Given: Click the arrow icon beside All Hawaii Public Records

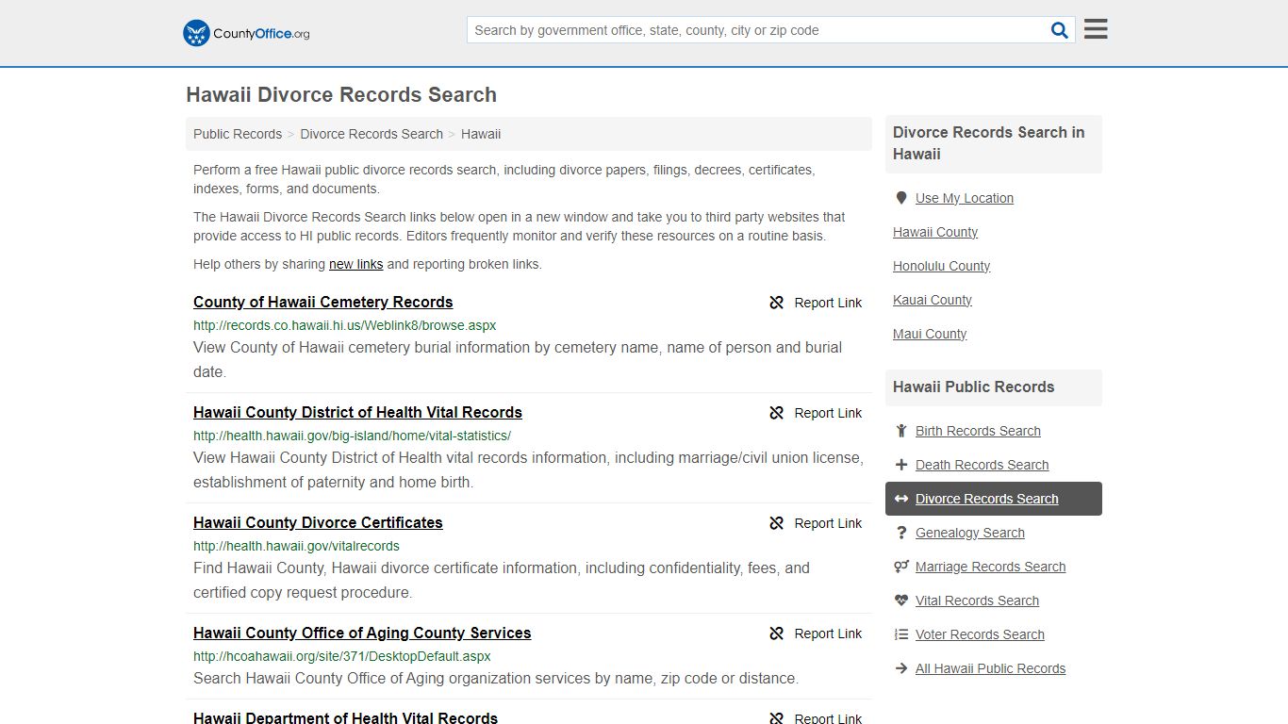Looking at the screenshot, I should tap(901, 668).
